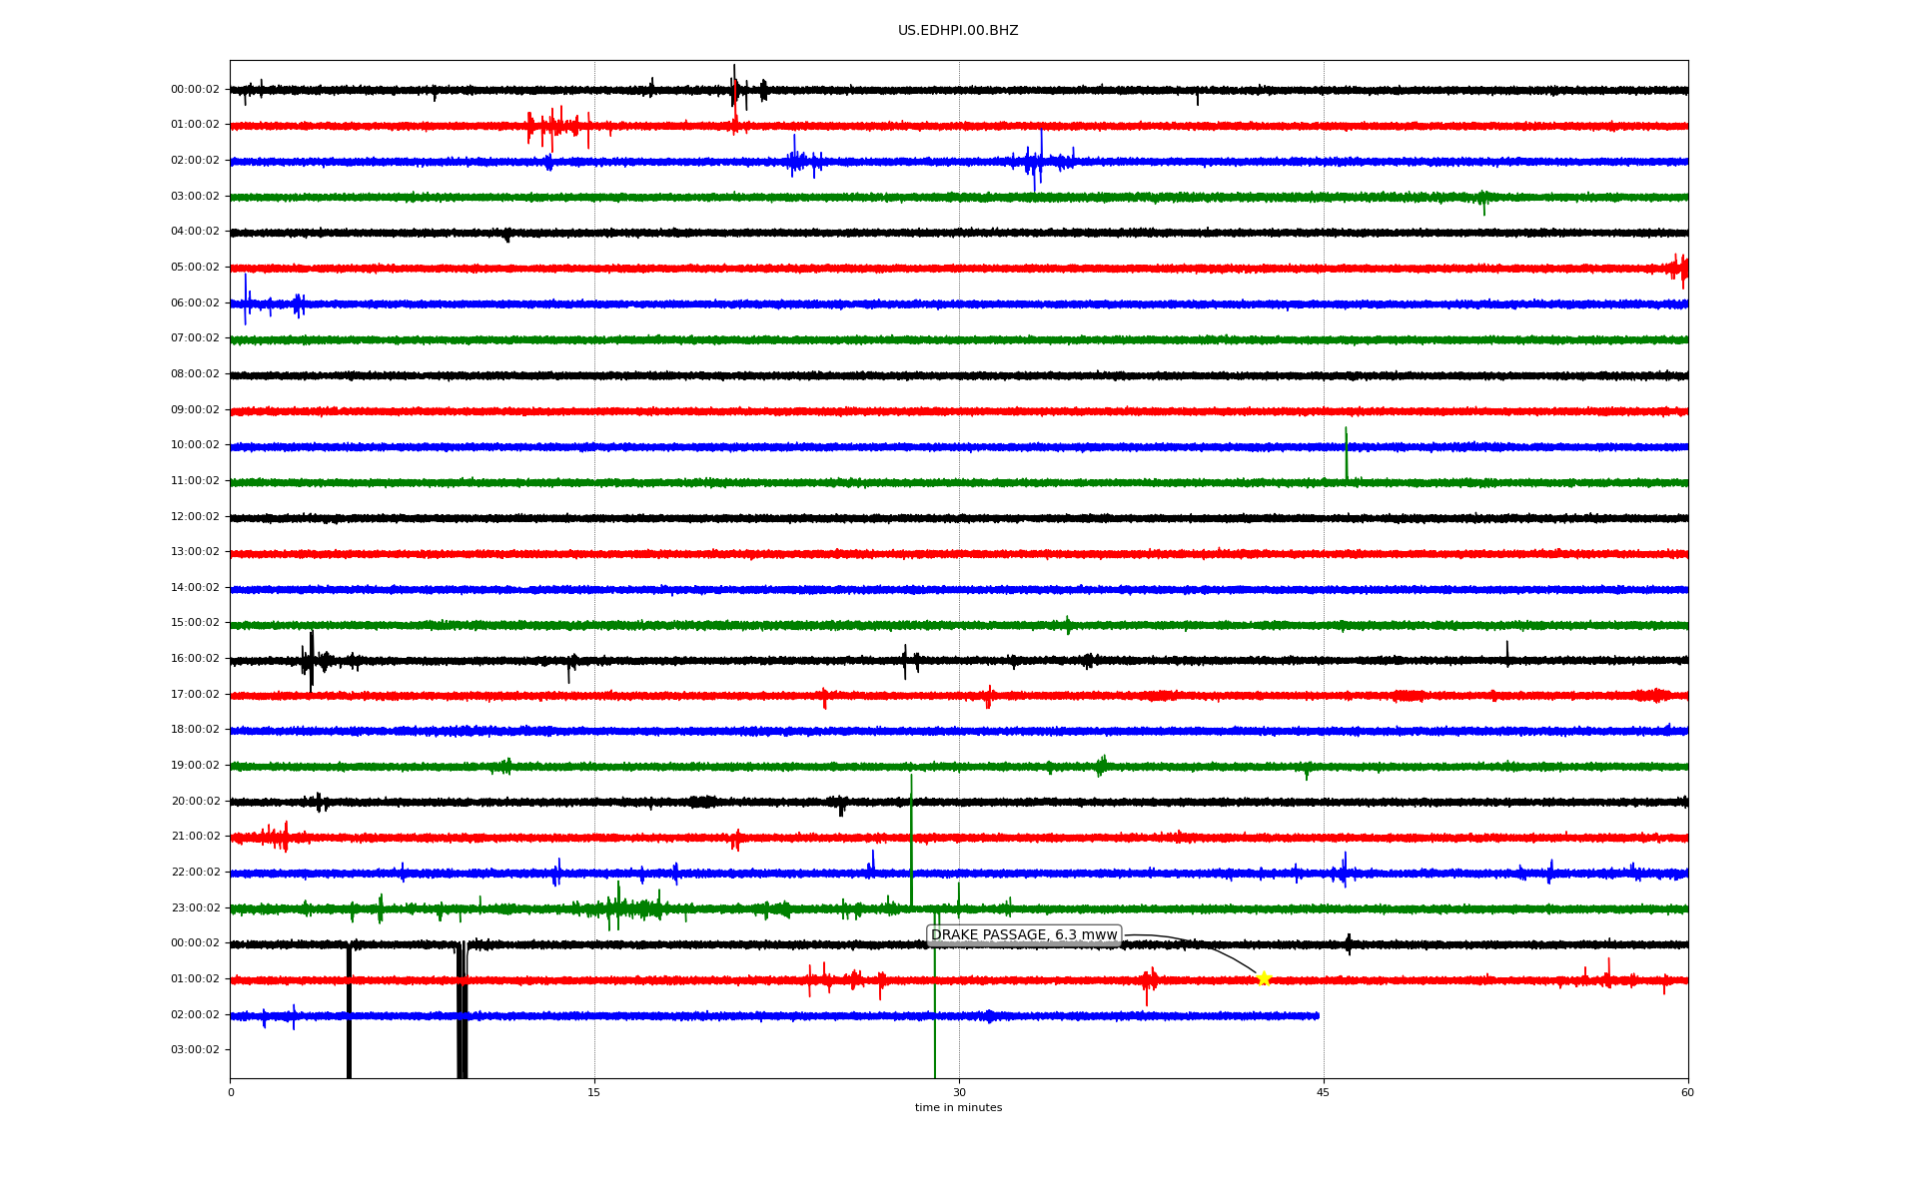Select the 10:00:02 trace time label
This screenshot has height=1198, width=1918.
pos(195,445)
